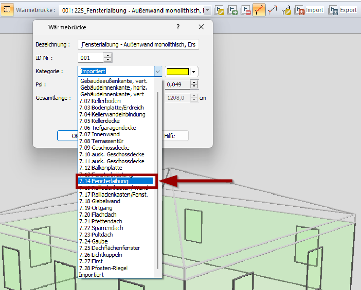
Task: Click the add new Wärmebrücke icon
Action: 233,10
